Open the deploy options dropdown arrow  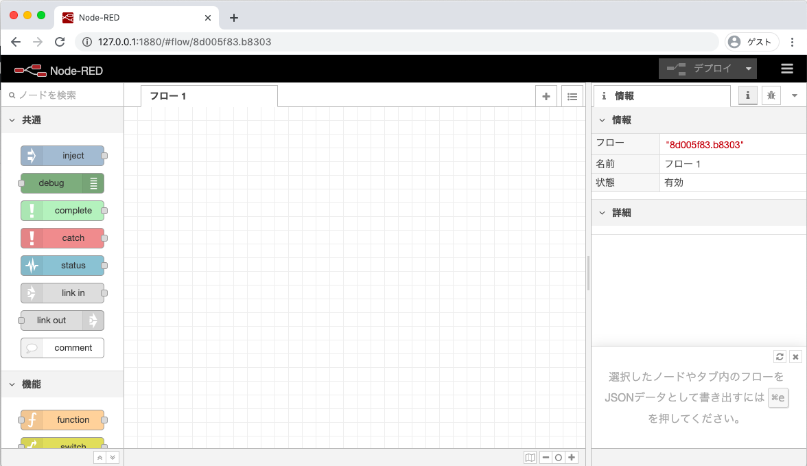click(x=749, y=69)
